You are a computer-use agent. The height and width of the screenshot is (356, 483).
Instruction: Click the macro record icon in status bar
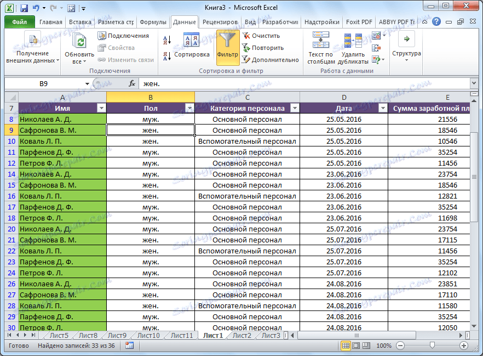pos(129,346)
